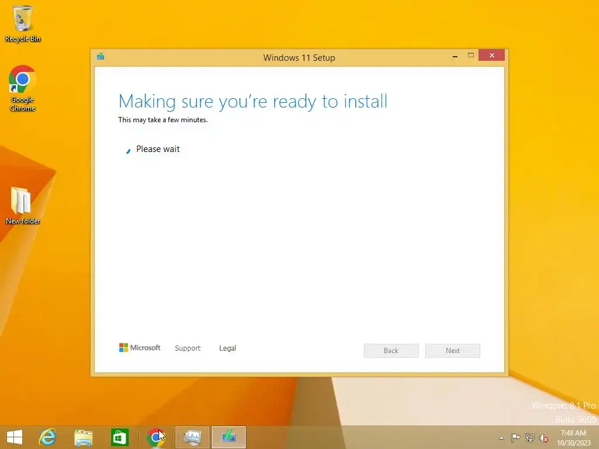Open the Windows Start button

pos(15,437)
